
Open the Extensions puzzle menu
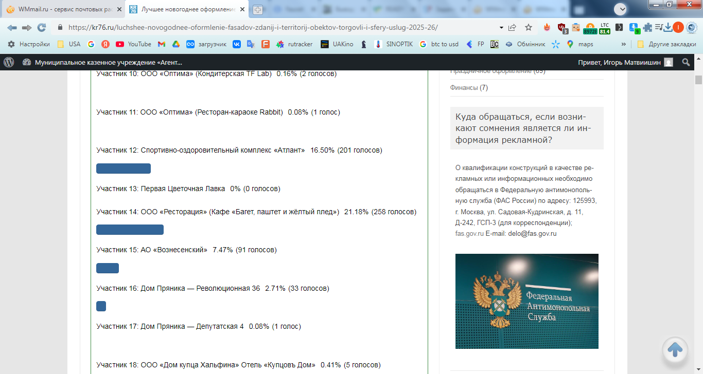point(647,27)
